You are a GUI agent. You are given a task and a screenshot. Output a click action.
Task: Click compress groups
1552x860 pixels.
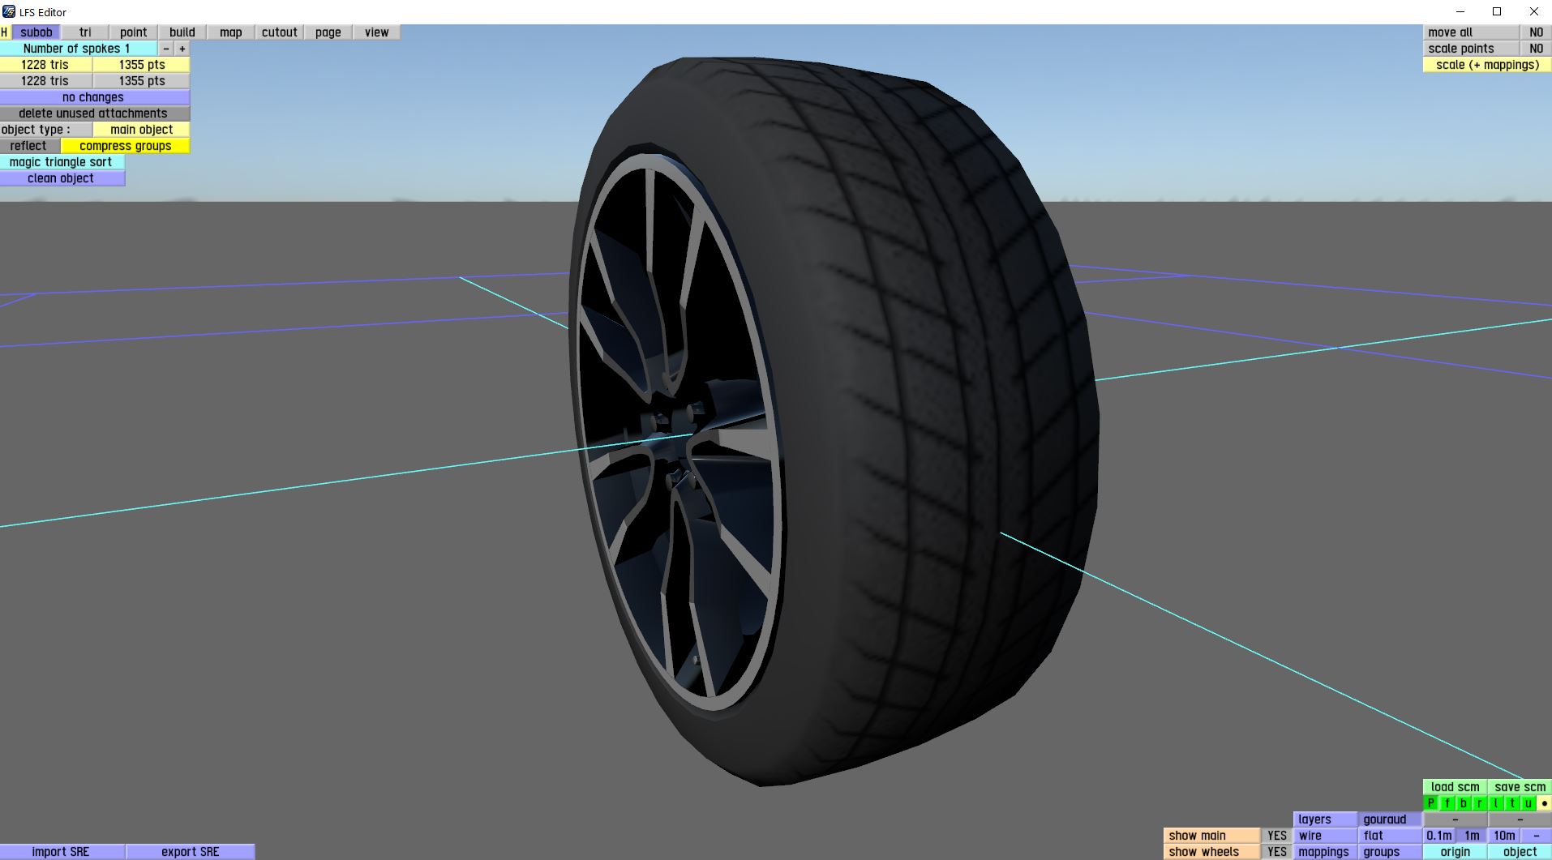pos(126,146)
